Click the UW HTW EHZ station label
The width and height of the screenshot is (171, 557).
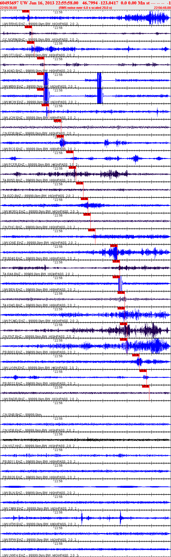click(x=13, y=524)
